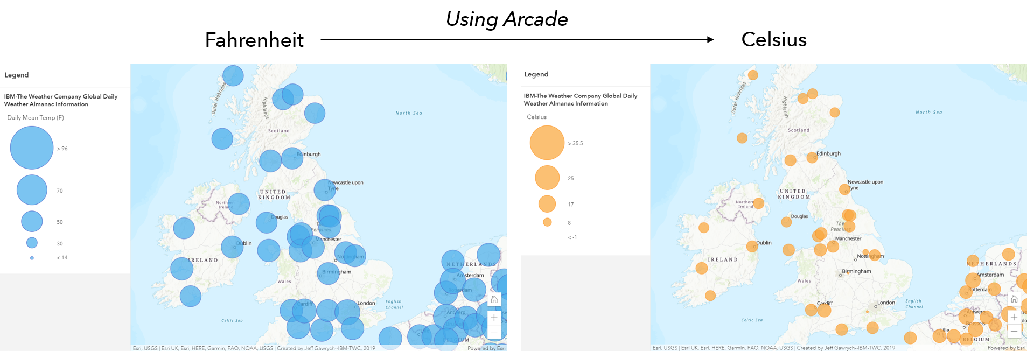Click the Birmingham label on the Celsius map
This screenshot has width=1027, height=351.
(856, 271)
